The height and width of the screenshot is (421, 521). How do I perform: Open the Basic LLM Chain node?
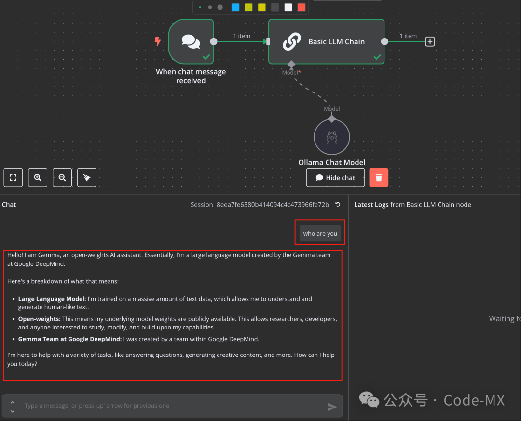326,41
